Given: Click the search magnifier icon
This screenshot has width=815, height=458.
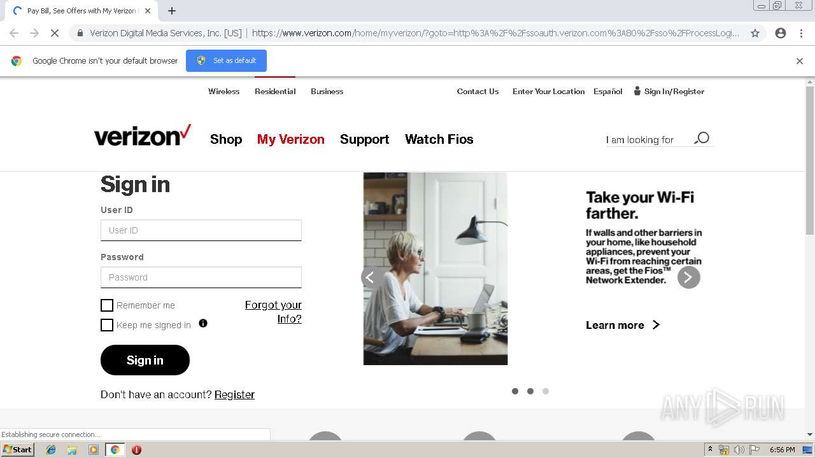Looking at the screenshot, I should [x=702, y=138].
